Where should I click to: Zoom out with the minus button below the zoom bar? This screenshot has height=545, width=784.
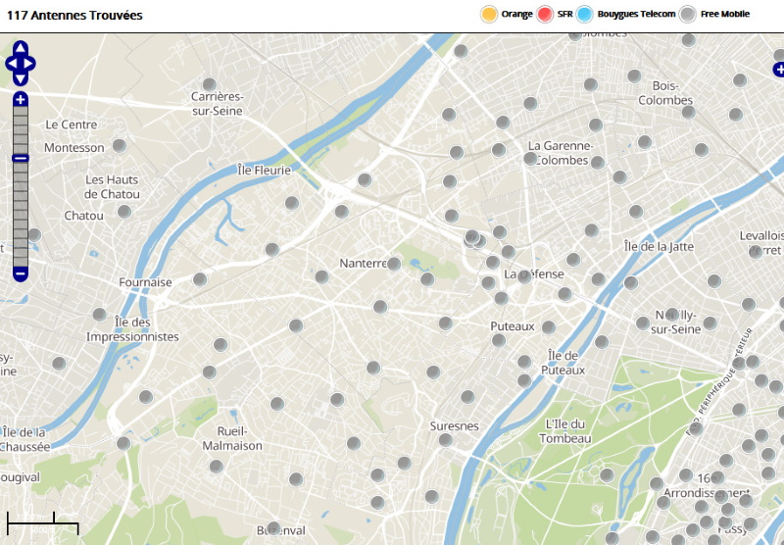20,274
